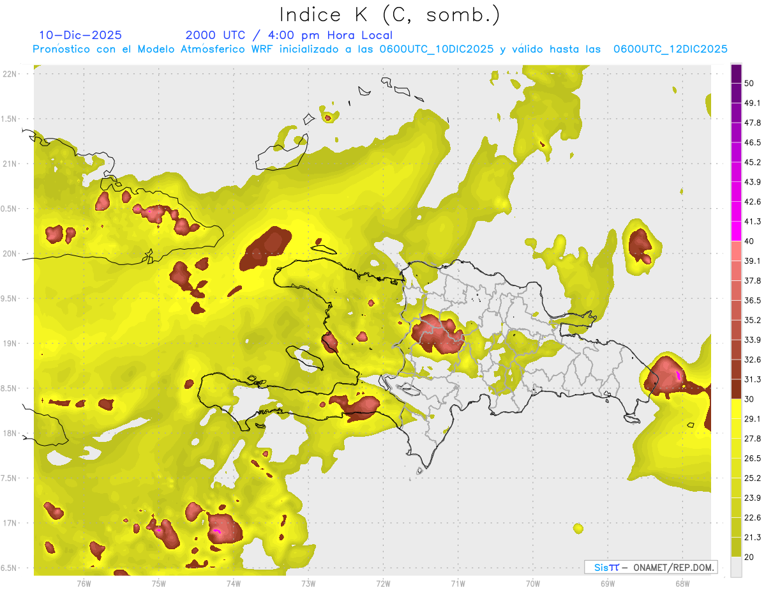Click the colorbar value '21.3'
Screen dimensions: 766x592
[x=753, y=538]
